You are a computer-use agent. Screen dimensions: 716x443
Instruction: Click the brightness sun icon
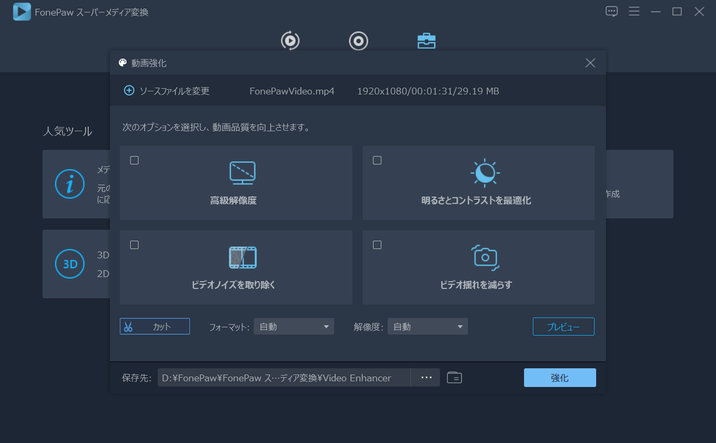(485, 173)
